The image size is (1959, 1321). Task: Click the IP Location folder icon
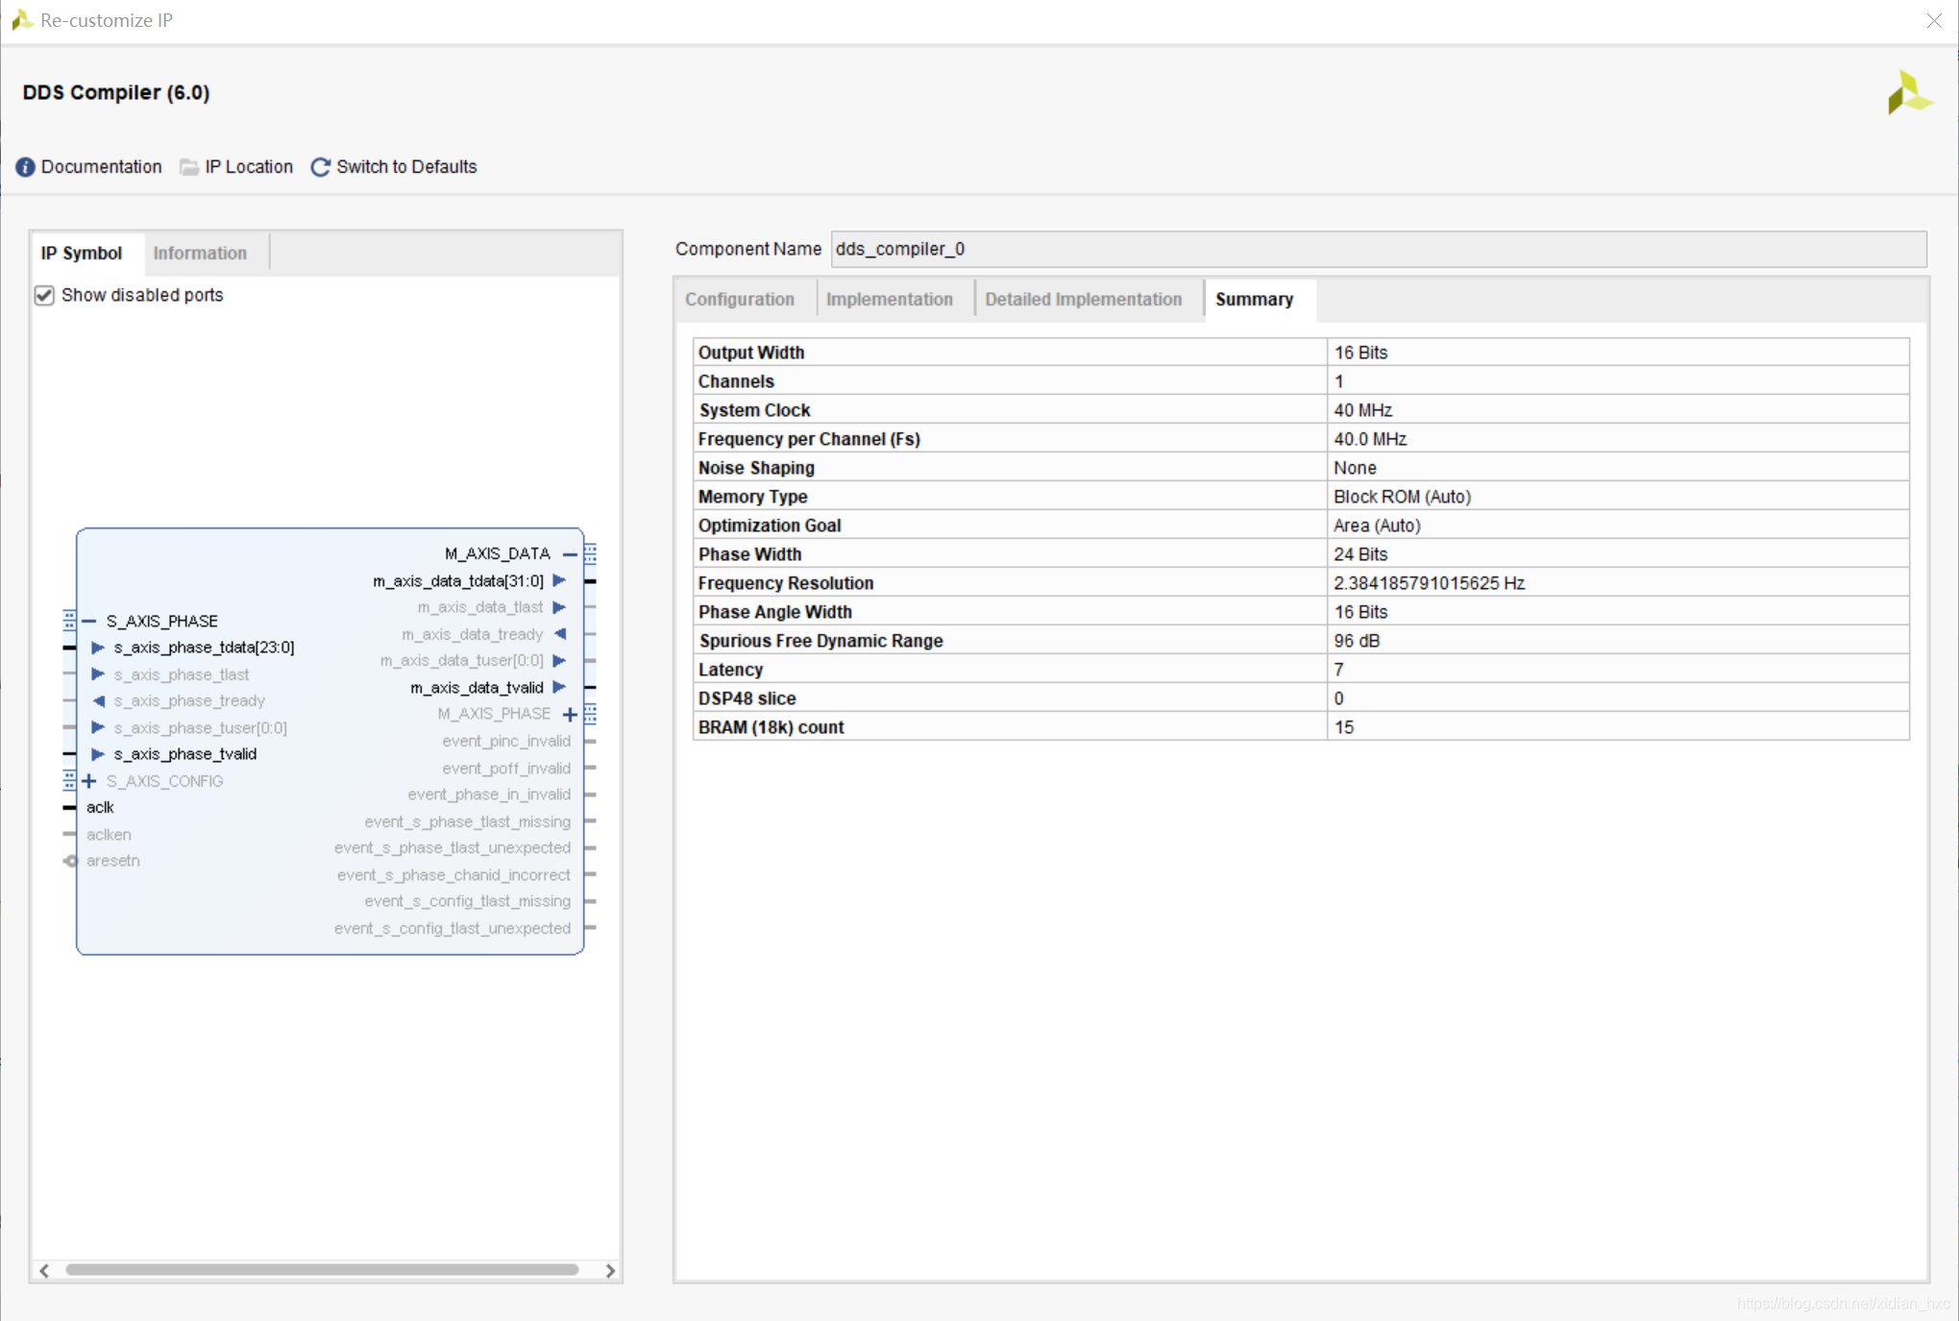pos(189,167)
